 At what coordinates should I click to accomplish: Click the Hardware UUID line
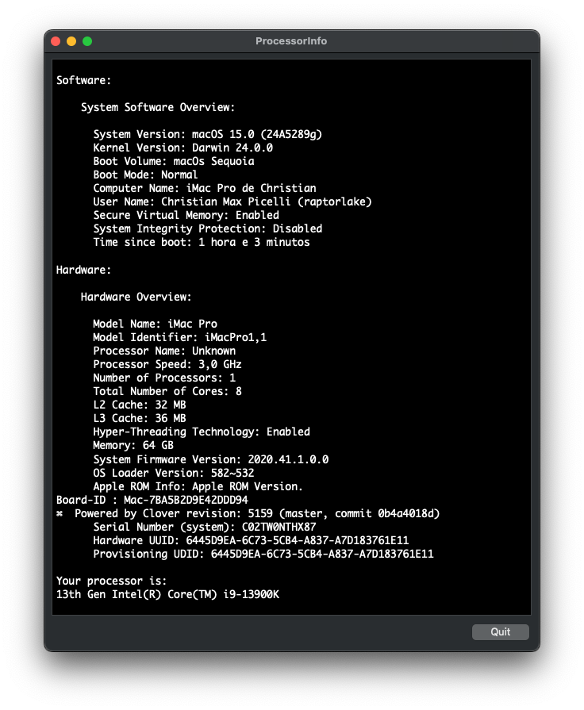point(251,540)
